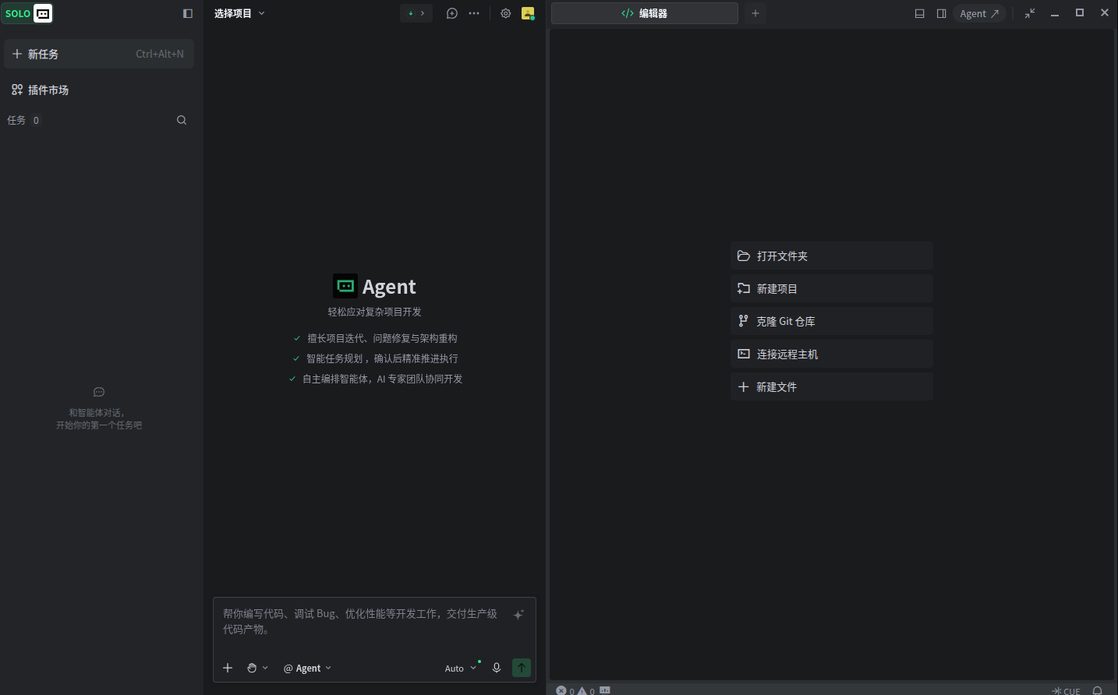Open the hand icon dropdown
The width and height of the screenshot is (1118, 695).
click(257, 668)
